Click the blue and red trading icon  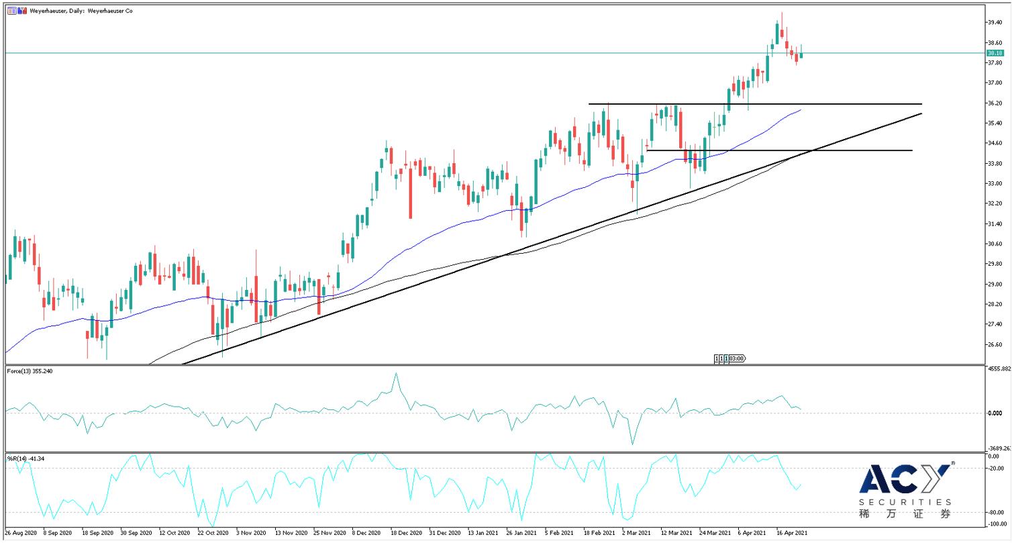[x=22, y=11]
